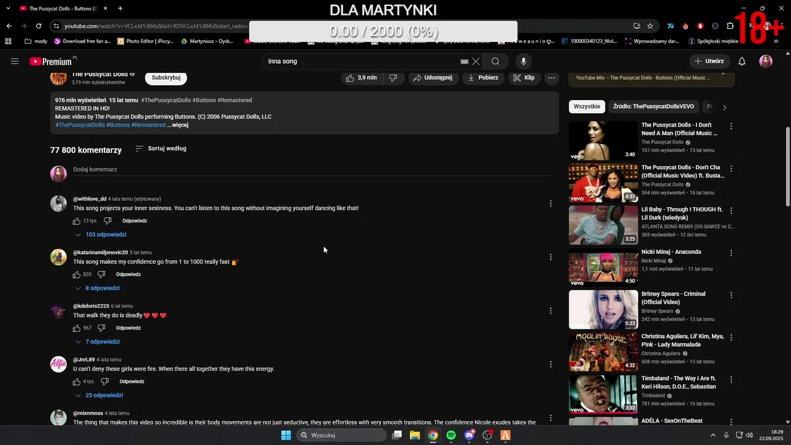791x445 pixels.
Task: Open the #ThePussycatDolls hashtag link in description
Action: [x=80, y=125]
